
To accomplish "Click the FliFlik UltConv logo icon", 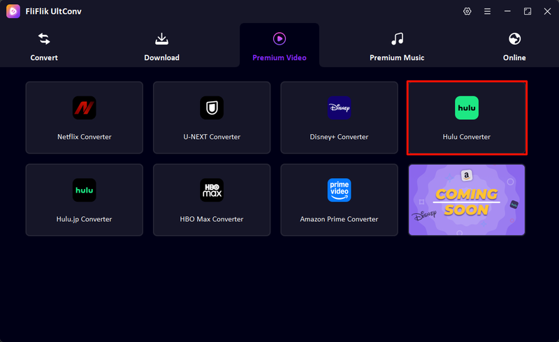I will pos(13,11).
